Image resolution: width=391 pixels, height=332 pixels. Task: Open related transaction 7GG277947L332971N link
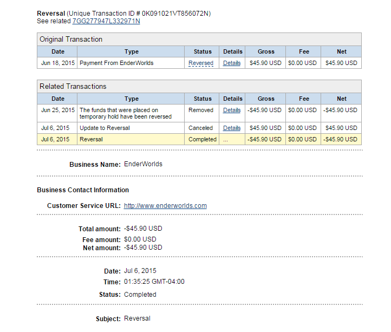[x=106, y=21]
